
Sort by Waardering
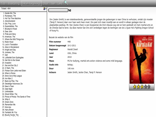pyautogui.click(x=14, y=3)
